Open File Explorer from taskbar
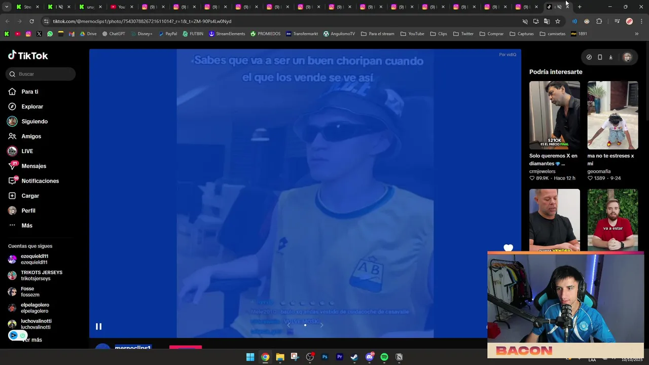The height and width of the screenshot is (365, 649). 280,357
